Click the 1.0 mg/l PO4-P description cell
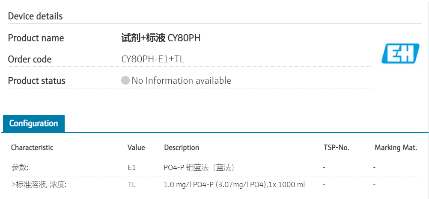The height and width of the screenshot is (199, 429). click(234, 185)
